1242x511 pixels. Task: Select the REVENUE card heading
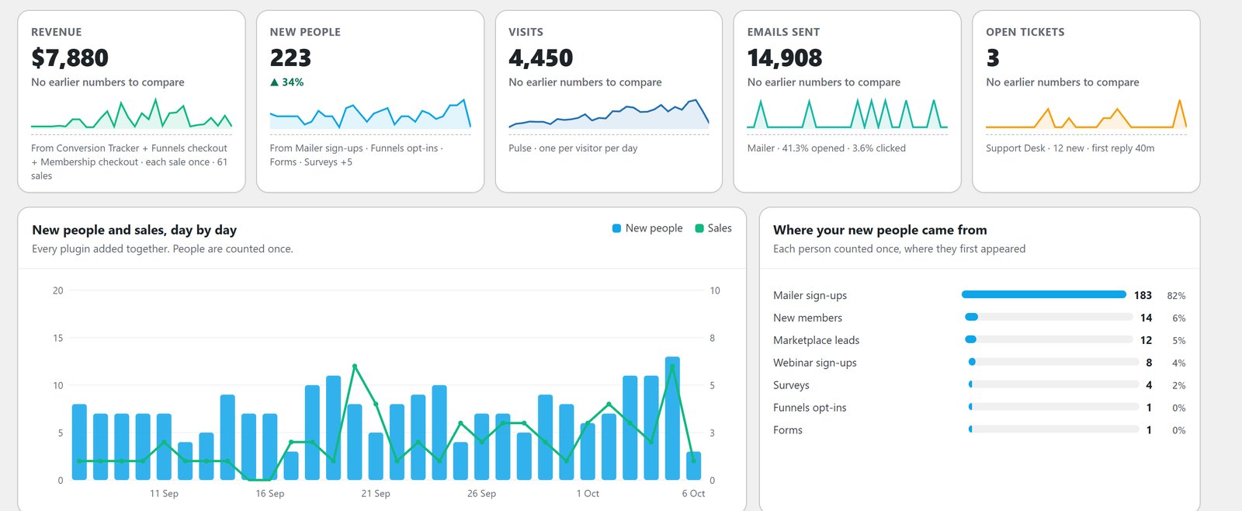(x=56, y=32)
